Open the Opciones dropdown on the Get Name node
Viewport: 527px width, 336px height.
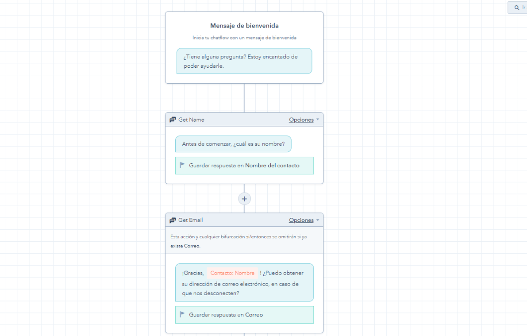click(x=301, y=120)
